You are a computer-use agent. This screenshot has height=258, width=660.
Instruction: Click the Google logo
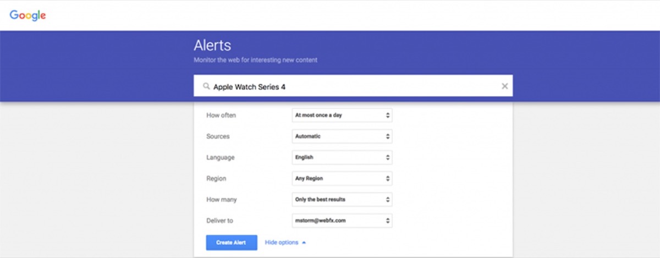[28, 15]
